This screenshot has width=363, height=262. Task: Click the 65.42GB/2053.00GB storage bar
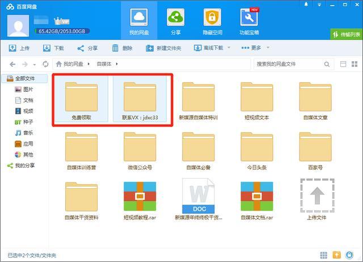(62, 31)
